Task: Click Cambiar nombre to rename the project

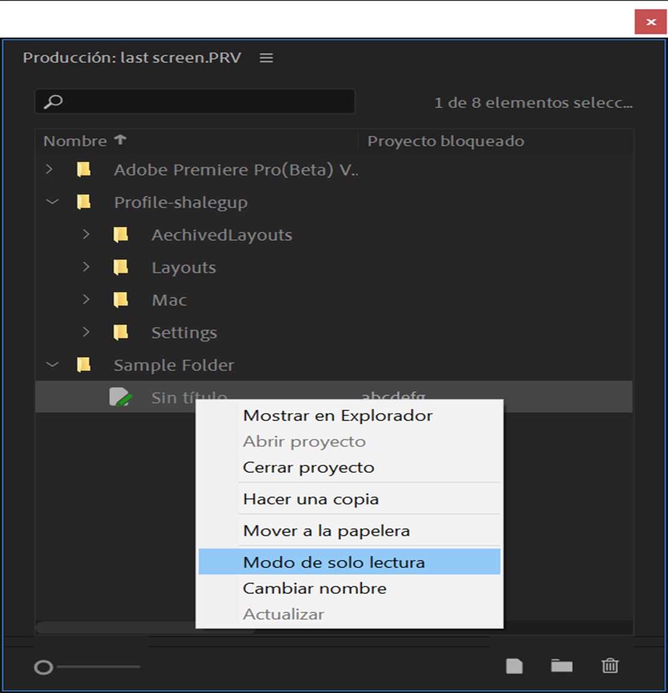Action: pyautogui.click(x=314, y=588)
